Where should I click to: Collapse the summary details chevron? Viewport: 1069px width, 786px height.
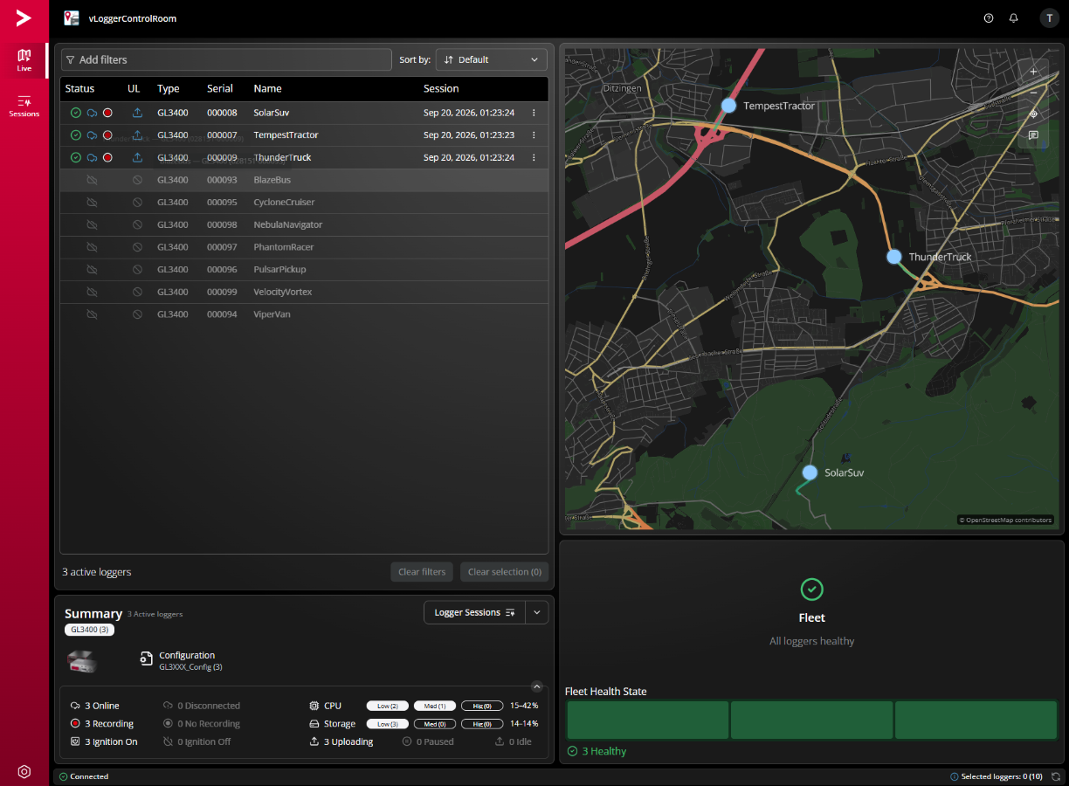pos(537,686)
